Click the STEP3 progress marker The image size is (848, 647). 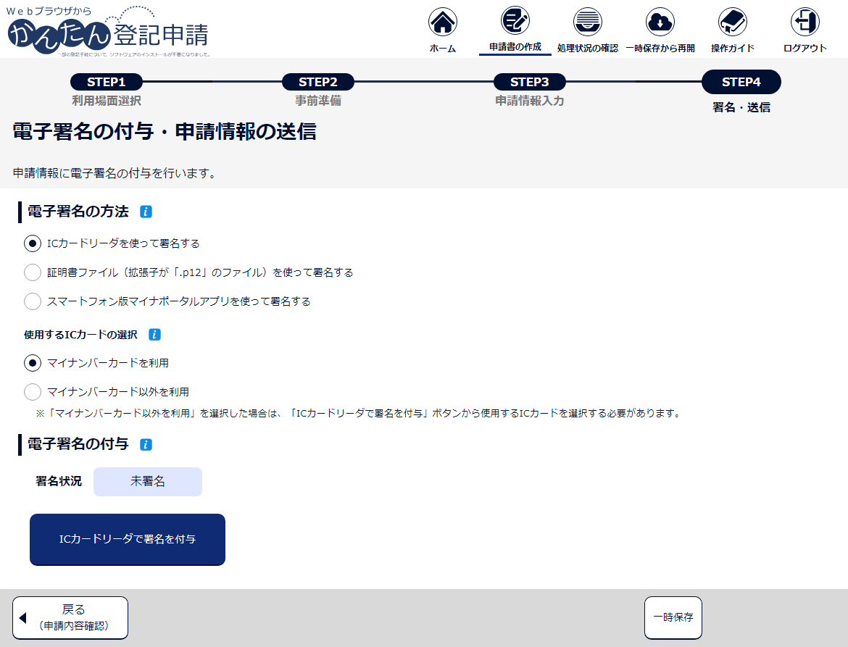click(x=530, y=82)
